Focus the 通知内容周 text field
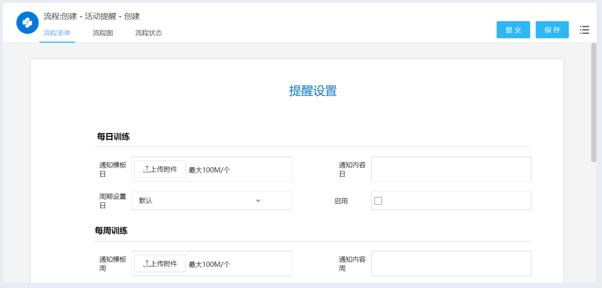Image resolution: width=602 pixels, height=288 pixels. click(x=451, y=264)
